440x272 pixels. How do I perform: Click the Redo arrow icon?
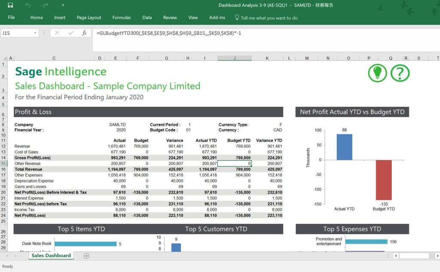pyautogui.click(x=46, y=5)
